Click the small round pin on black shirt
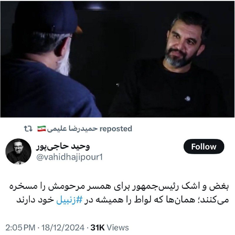Screen dimensions: 235x235 point(188,99)
